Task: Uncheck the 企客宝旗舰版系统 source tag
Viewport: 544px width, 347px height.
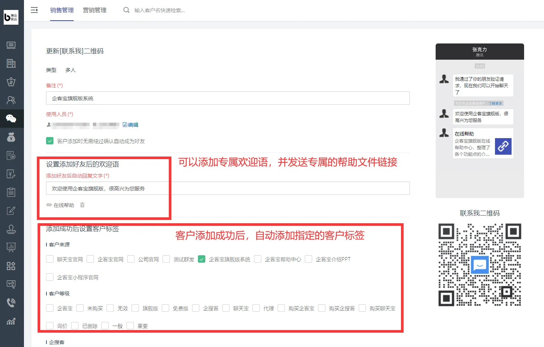Action: click(x=202, y=259)
